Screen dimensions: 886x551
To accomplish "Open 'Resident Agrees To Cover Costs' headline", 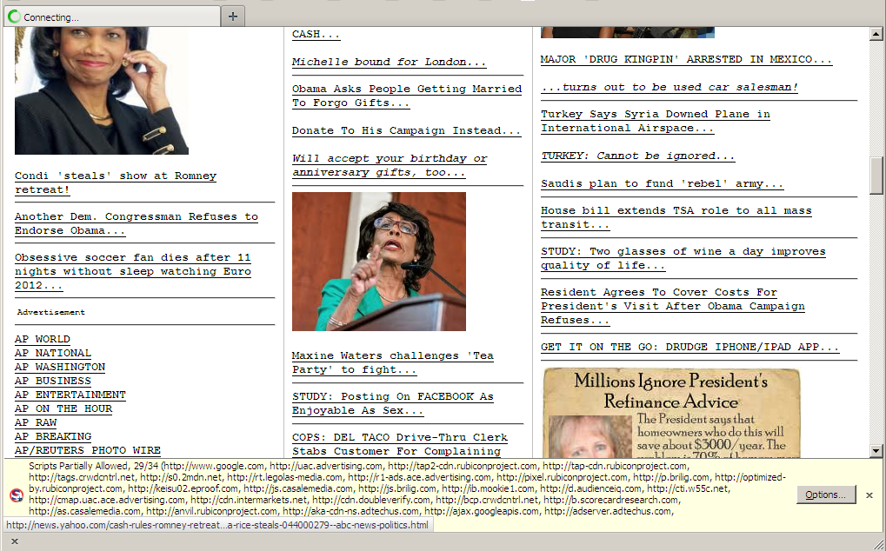I will click(x=673, y=306).
